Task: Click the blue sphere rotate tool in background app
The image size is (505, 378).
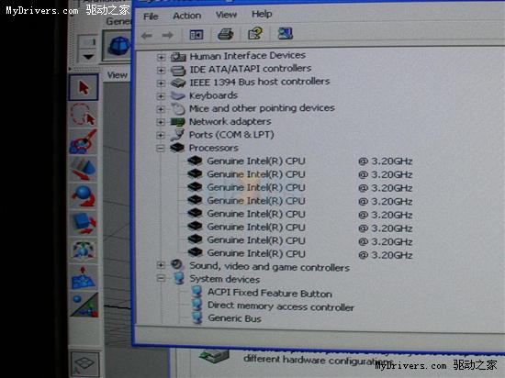Action: click(x=83, y=196)
